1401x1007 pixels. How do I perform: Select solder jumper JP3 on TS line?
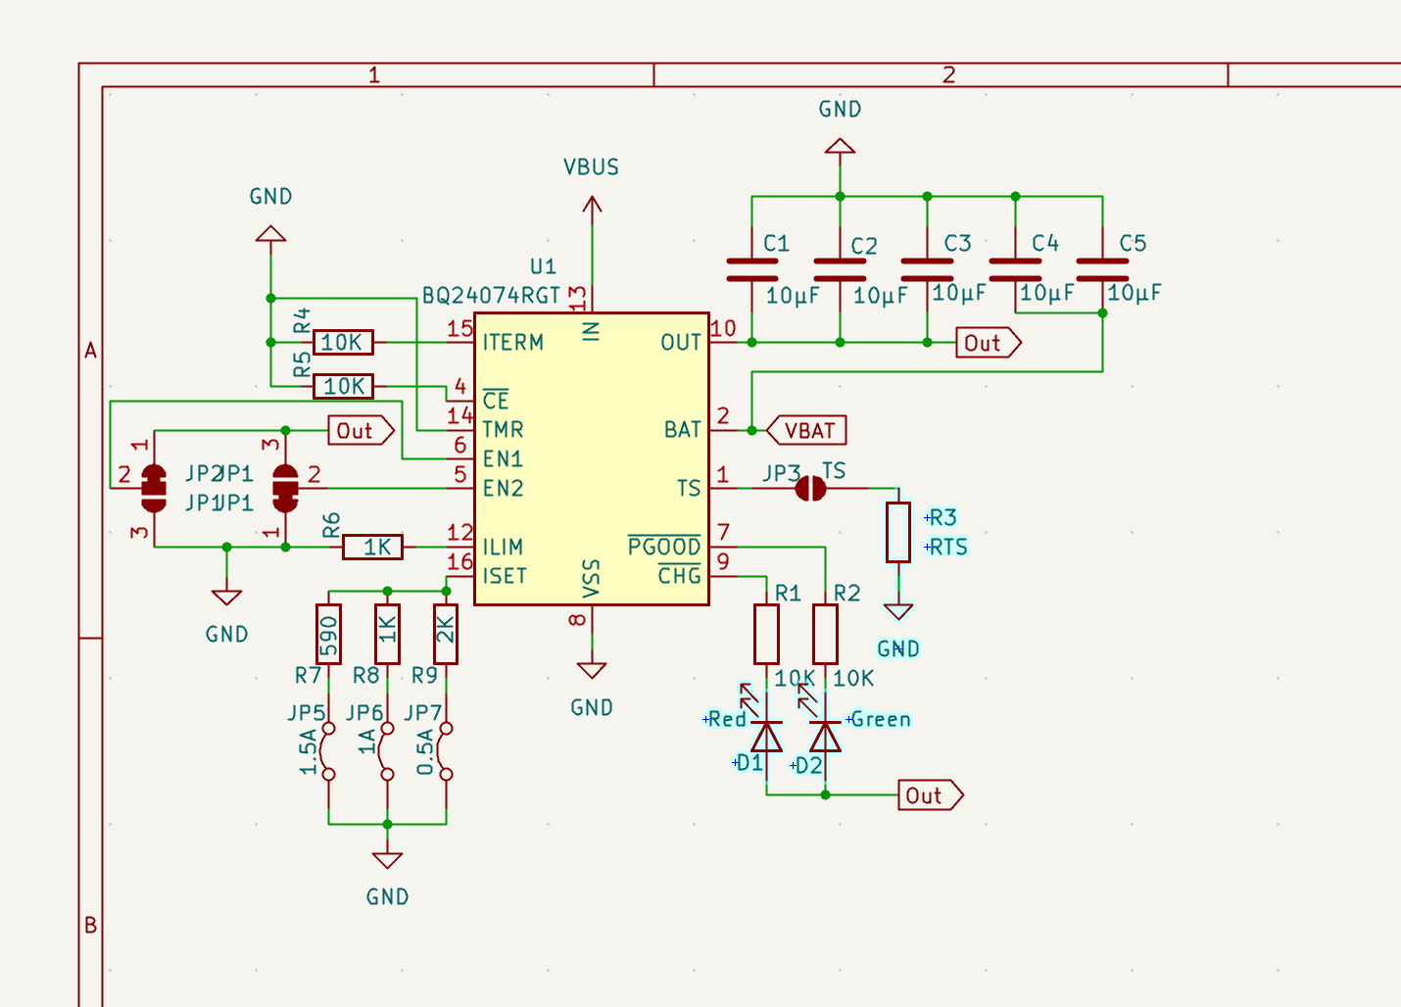click(x=810, y=488)
